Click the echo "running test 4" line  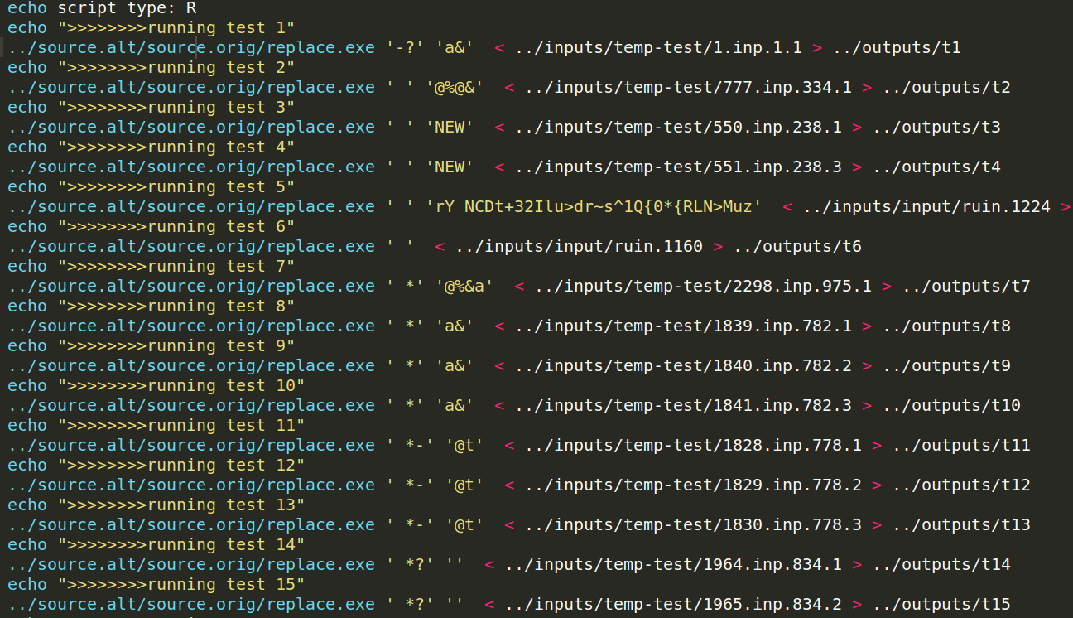[x=152, y=147]
